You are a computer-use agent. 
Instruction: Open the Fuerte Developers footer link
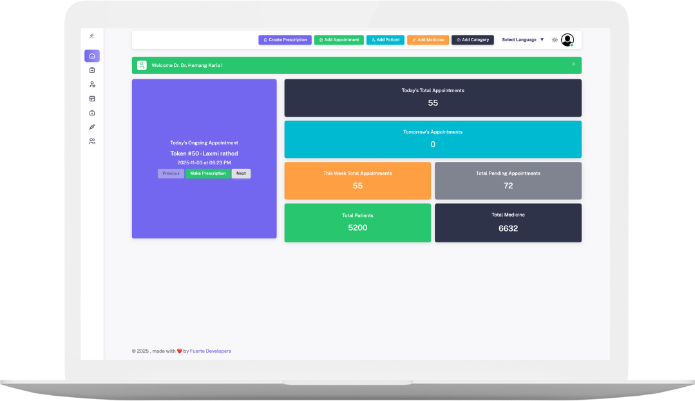pyautogui.click(x=211, y=351)
